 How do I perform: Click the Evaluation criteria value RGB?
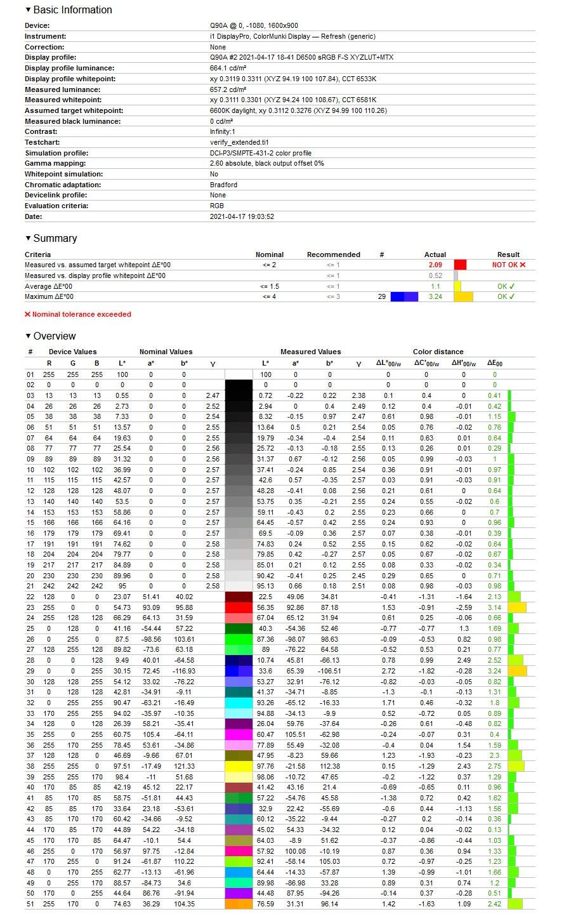coord(217,206)
